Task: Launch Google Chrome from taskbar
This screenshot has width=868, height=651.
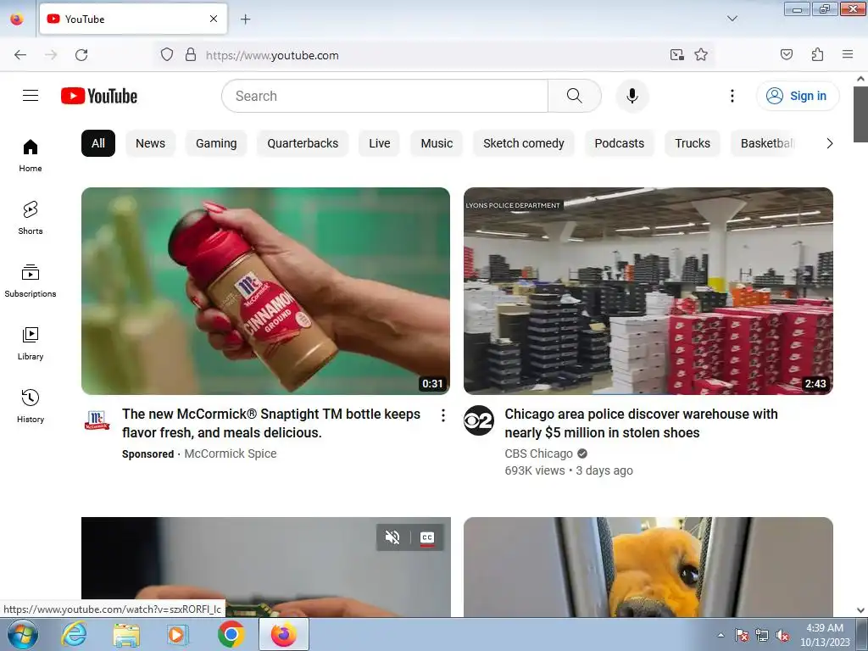Action: pos(231,634)
